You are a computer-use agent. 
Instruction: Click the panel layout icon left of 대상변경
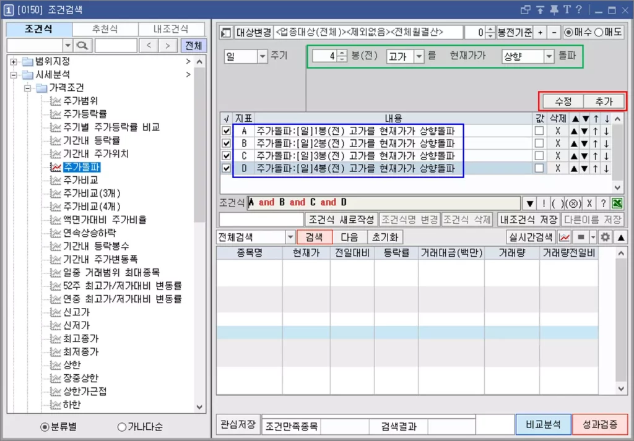point(226,33)
